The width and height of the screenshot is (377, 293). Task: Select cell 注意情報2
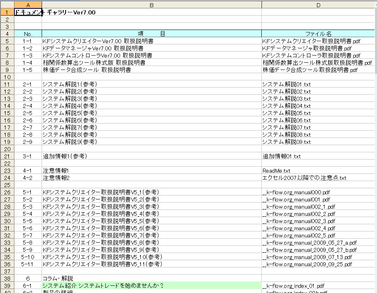151,178
